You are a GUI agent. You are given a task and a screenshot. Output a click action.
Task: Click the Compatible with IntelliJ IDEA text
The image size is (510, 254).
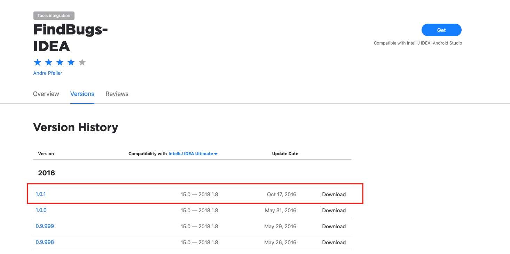click(418, 43)
